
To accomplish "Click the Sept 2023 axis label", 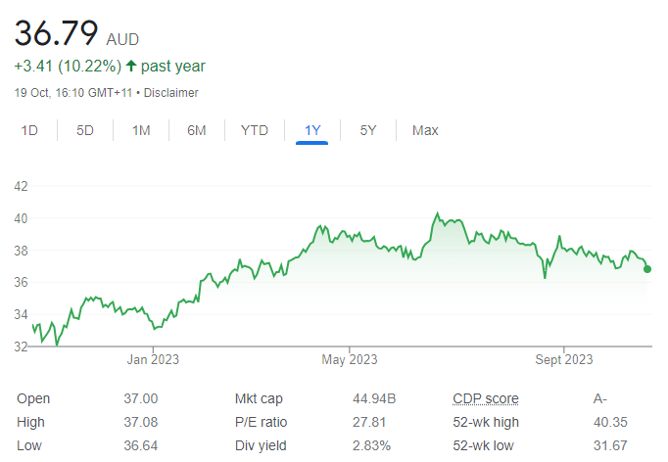I will (564, 360).
